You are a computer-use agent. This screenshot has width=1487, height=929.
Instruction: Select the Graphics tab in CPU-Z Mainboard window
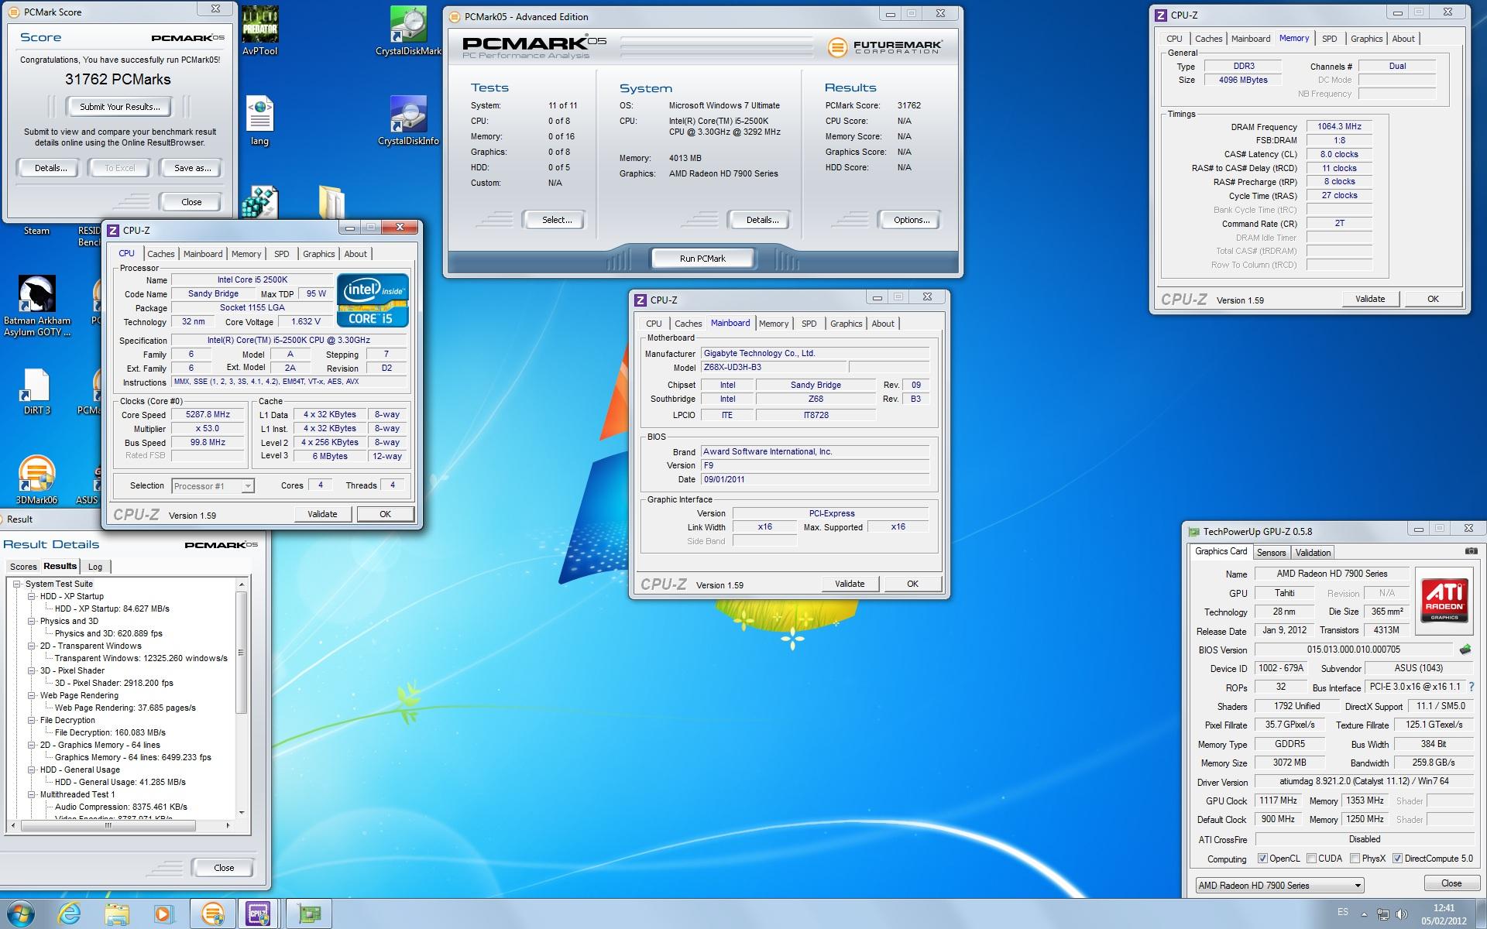click(x=846, y=324)
